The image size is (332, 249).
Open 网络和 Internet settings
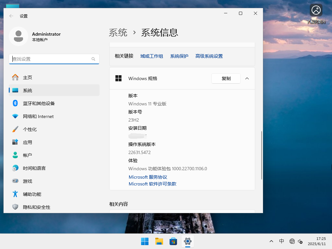pyautogui.click(x=54, y=116)
